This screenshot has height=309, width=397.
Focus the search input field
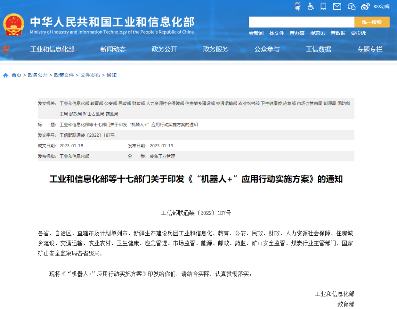click(x=301, y=22)
